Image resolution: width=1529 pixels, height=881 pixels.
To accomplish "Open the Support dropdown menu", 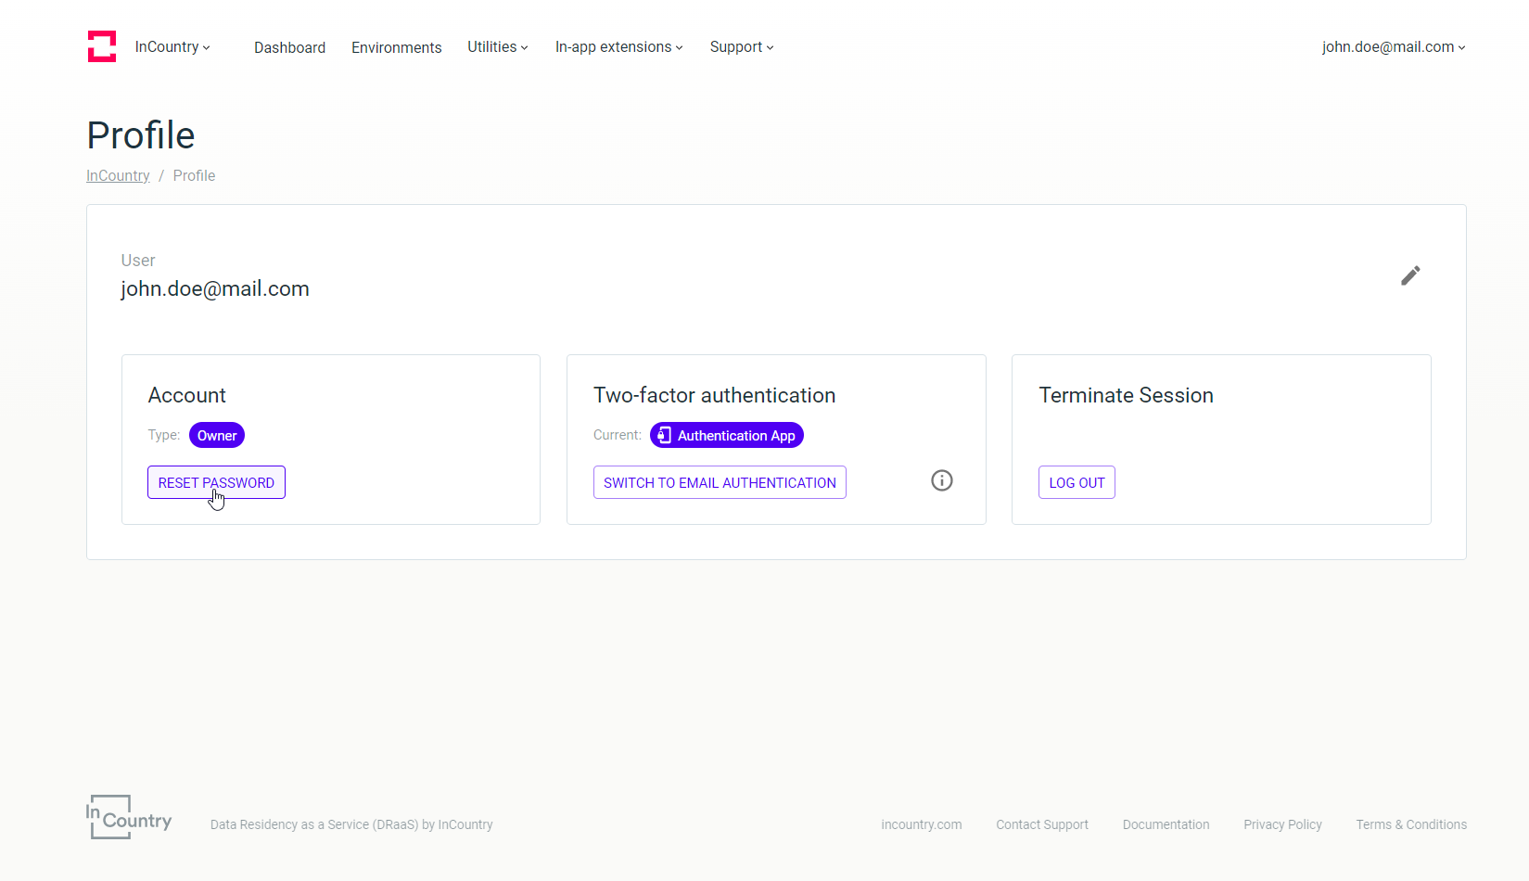I will pos(742,47).
